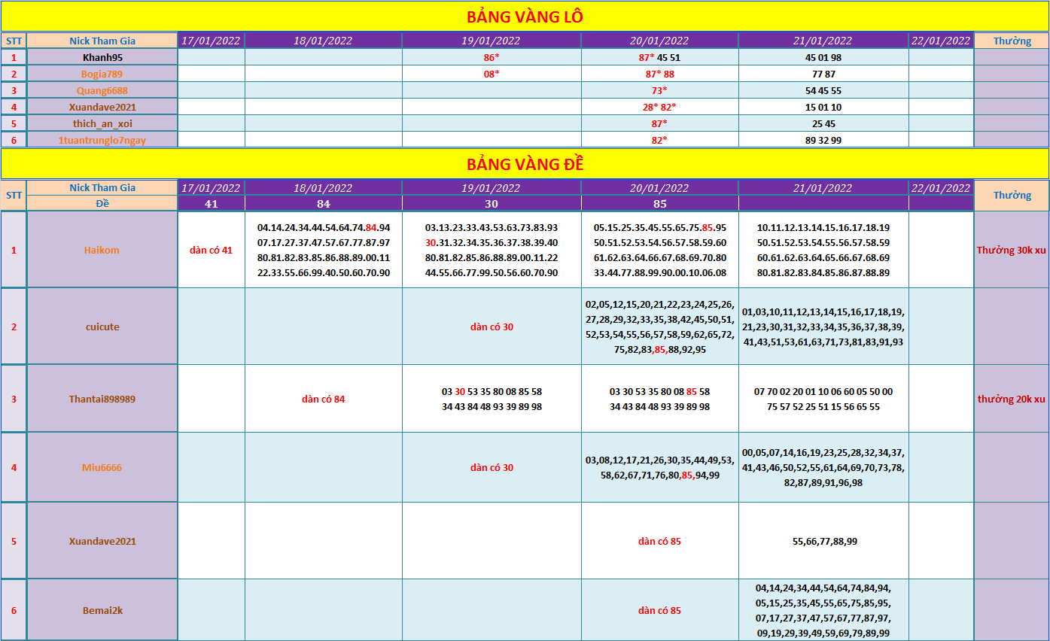Select Xuandave2021 in the Đề table
Screen dimensions: 1050x641
click(x=102, y=541)
